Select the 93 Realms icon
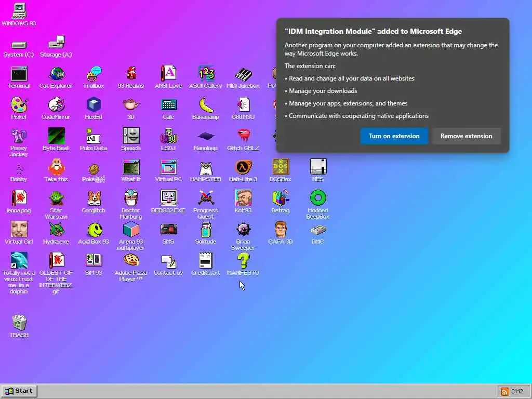Viewport: 532px width, 399px height. (131, 74)
